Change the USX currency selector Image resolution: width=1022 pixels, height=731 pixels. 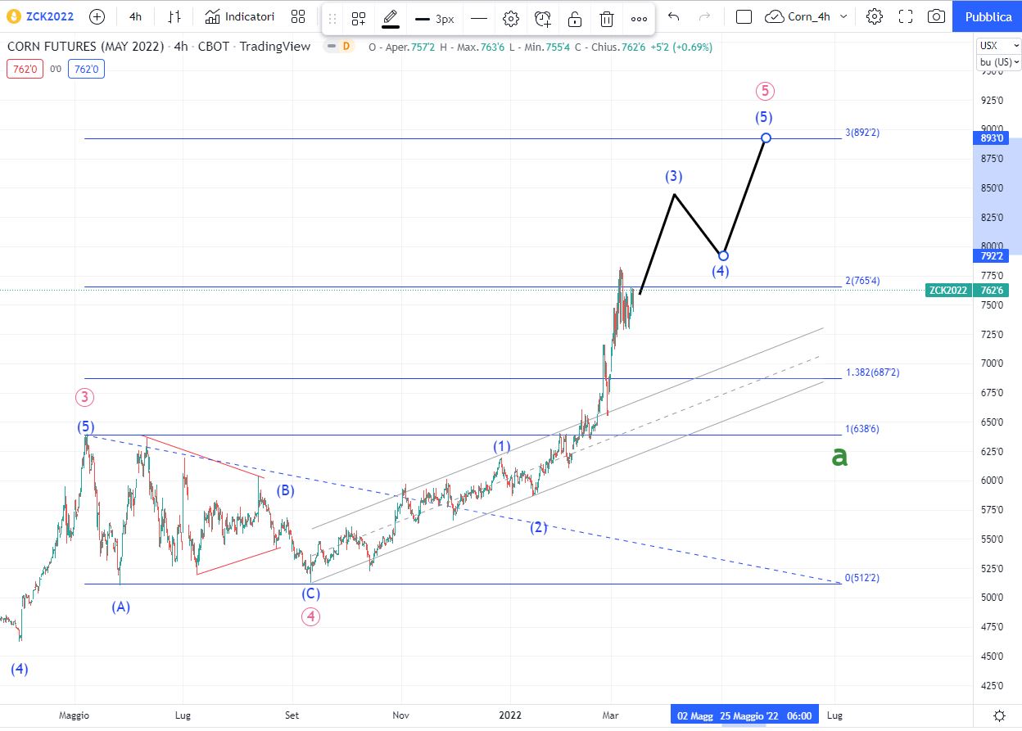pyautogui.click(x=999, y=46)
